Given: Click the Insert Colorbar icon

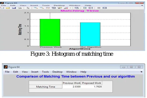Looking at the screenshot, I should pos(85,8).
